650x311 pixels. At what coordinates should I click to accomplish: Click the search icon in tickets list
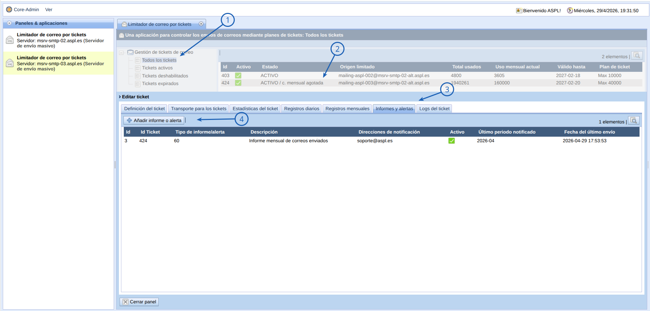pos(637,56)
